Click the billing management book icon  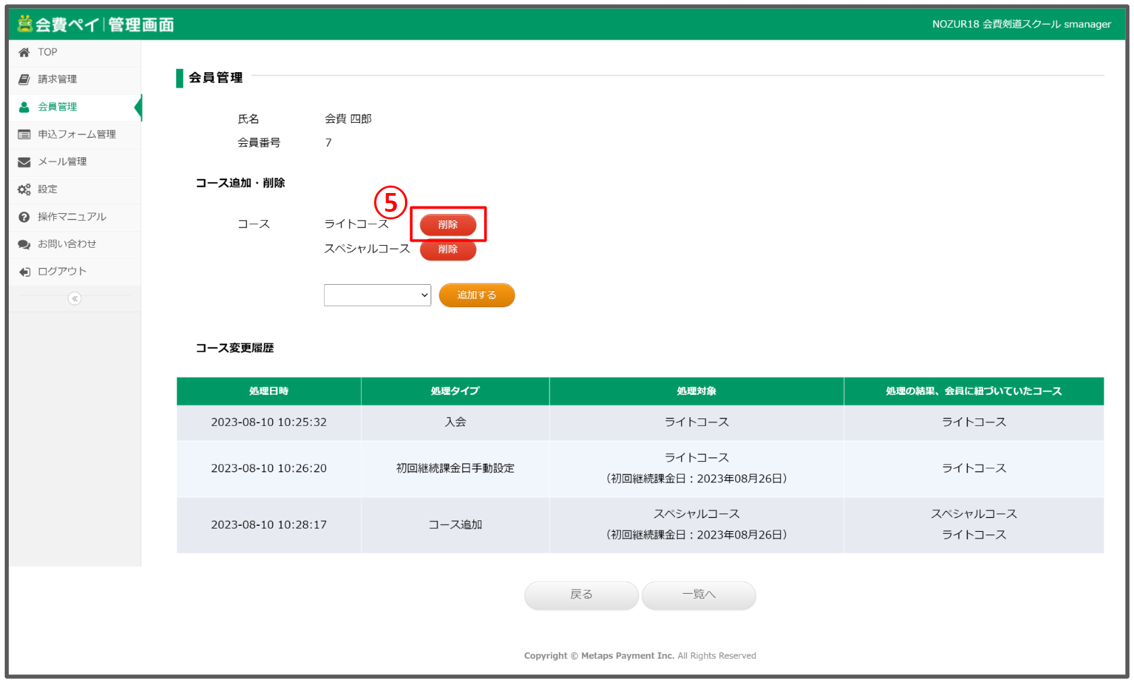tap(24, 80)
